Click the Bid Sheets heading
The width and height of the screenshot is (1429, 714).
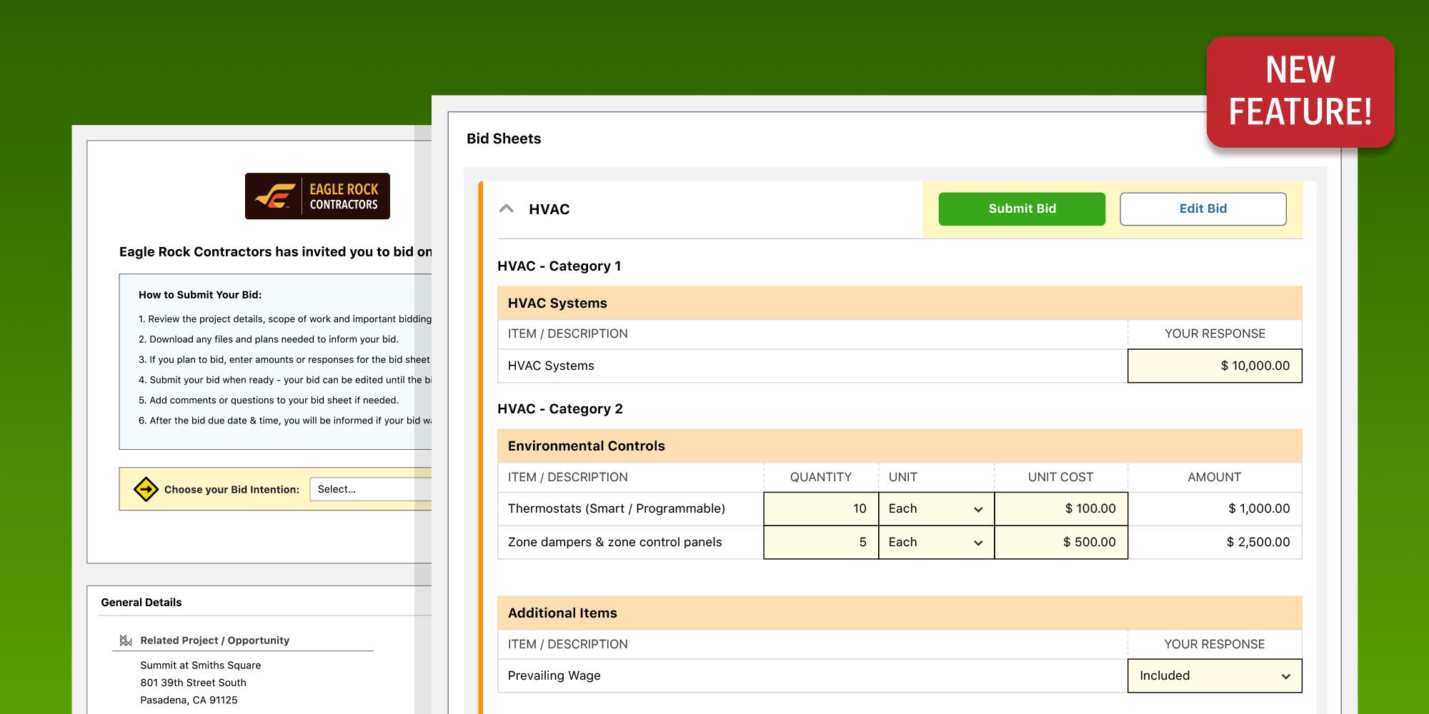tap(504, 139)
